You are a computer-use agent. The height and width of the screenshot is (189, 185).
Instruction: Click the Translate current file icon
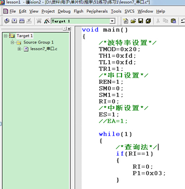pyautogui.click(x=7, y=21)
